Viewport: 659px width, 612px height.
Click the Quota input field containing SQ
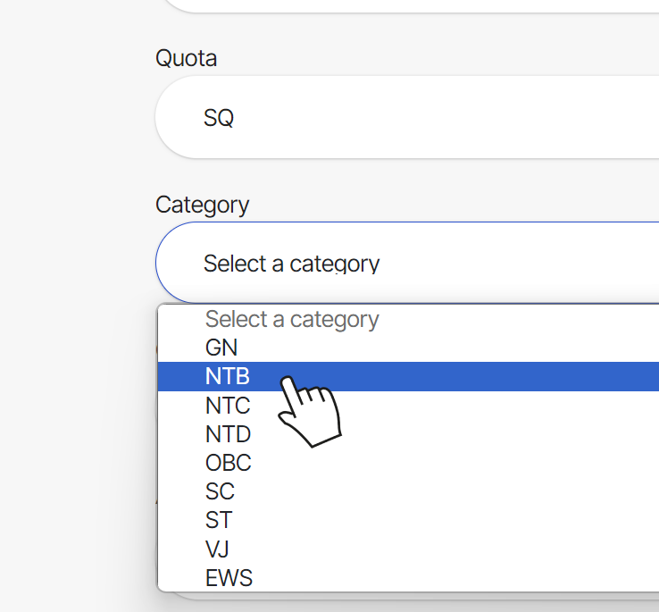(x=406, y=117)
